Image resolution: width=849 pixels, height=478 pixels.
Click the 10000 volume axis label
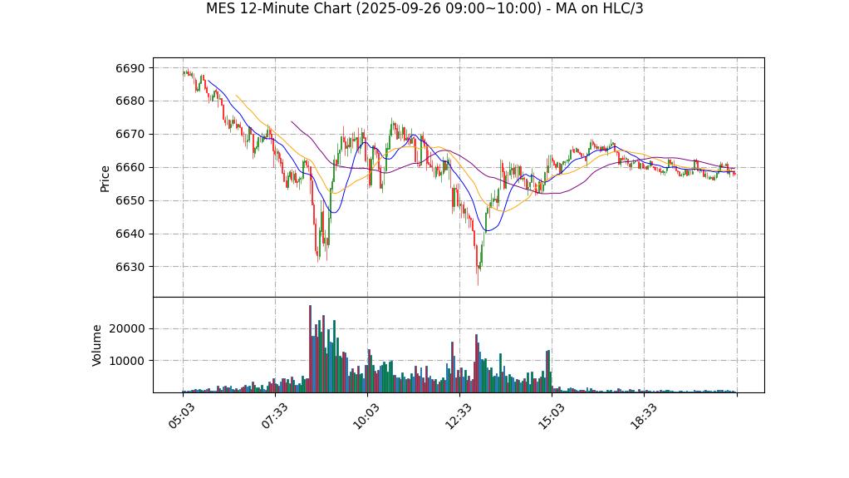127,361
